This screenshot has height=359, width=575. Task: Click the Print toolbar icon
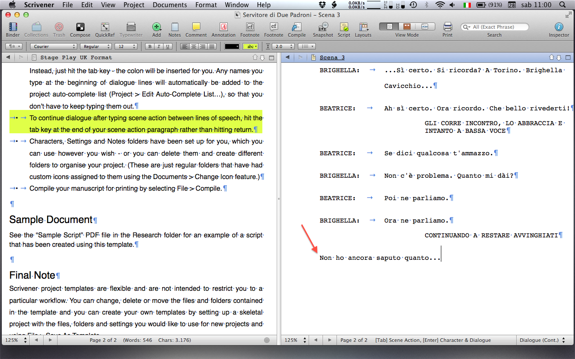pos(447,27)
